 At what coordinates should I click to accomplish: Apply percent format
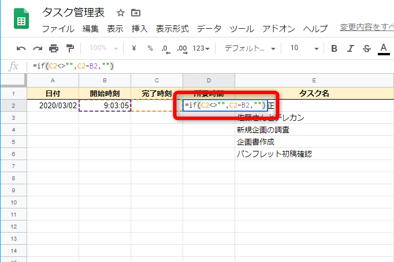point(150,48)
